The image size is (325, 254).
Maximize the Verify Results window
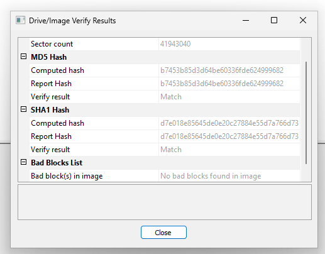pos(274,20)
